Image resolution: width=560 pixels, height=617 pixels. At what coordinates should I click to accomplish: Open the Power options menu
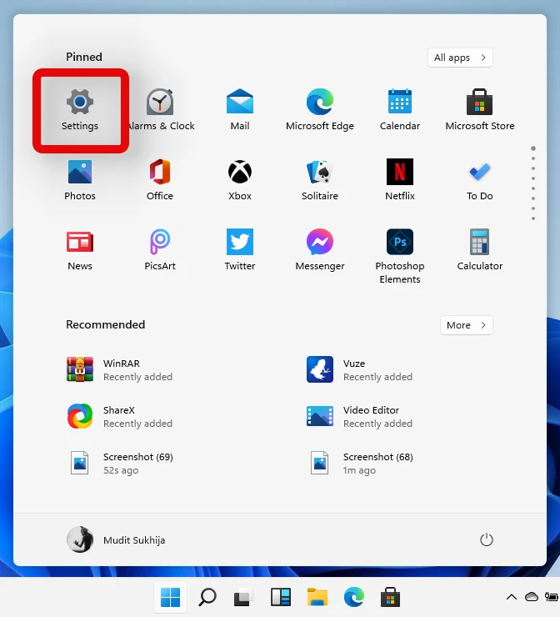(487, 539)
